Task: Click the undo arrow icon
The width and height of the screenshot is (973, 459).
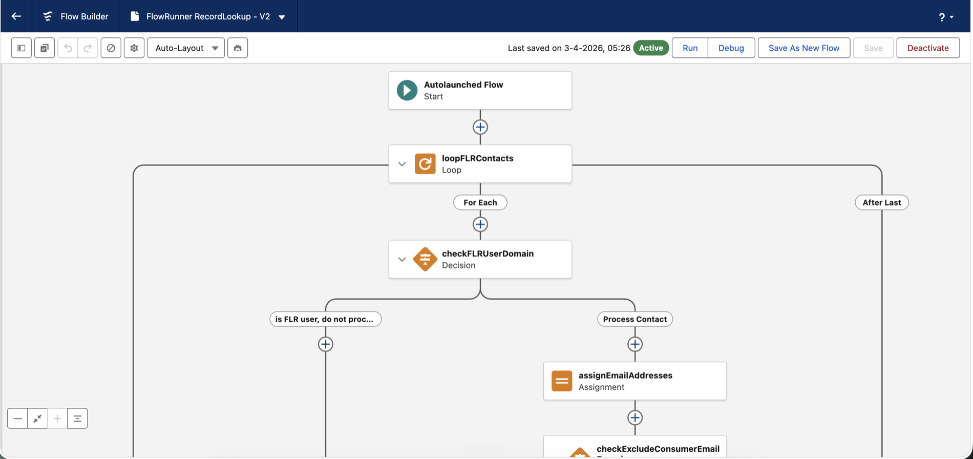Action: [x=68, y=48]
